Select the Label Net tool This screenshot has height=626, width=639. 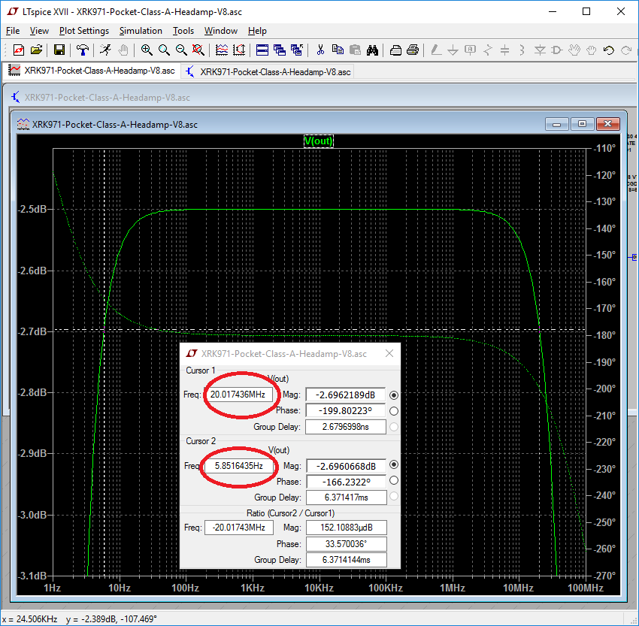(x=470, y=50)
